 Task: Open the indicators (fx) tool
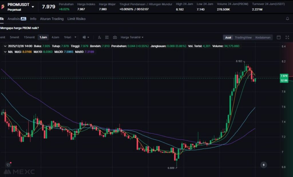(99, 37)
